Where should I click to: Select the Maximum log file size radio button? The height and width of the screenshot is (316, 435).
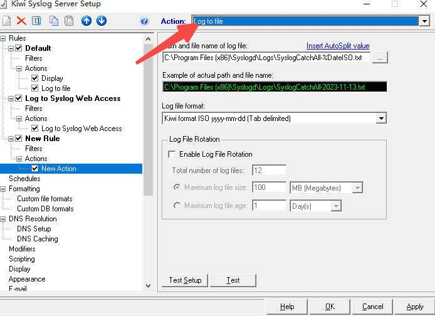177,187
